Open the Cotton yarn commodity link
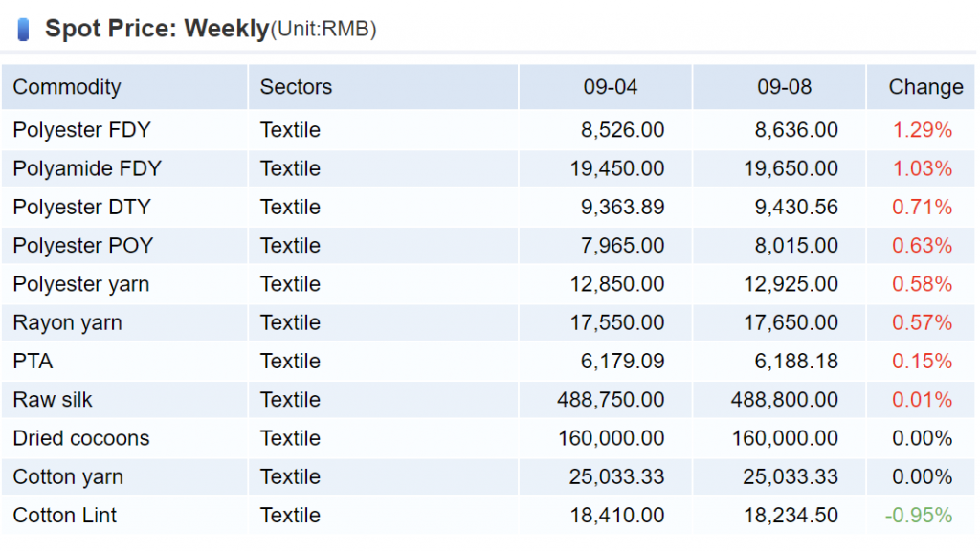Image resolution: width=980 pixels, height=552 pixels. tap(68, 476)
